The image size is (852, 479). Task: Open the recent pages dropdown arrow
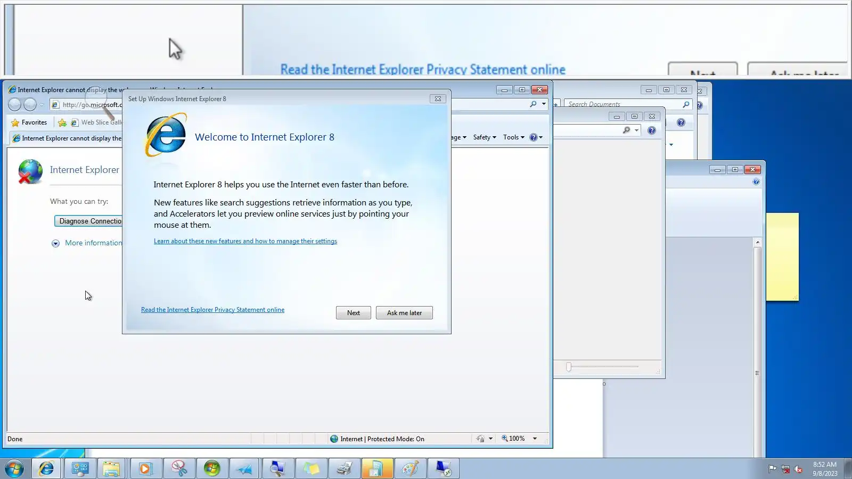click(42, 105)
